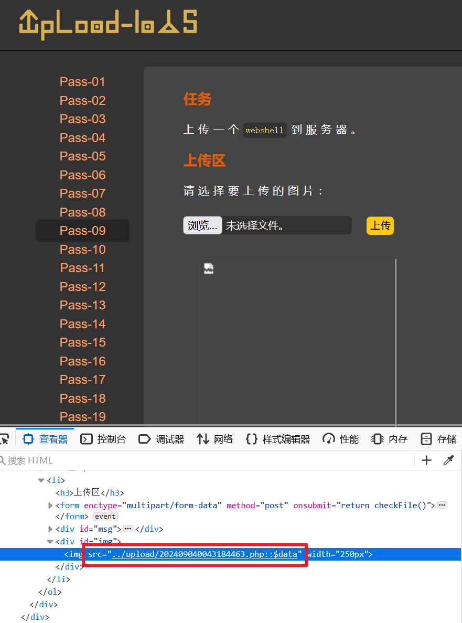The width and height of the screenshot is (462, 623).
Task: Click the webshell code label
Action: [265, 131]
